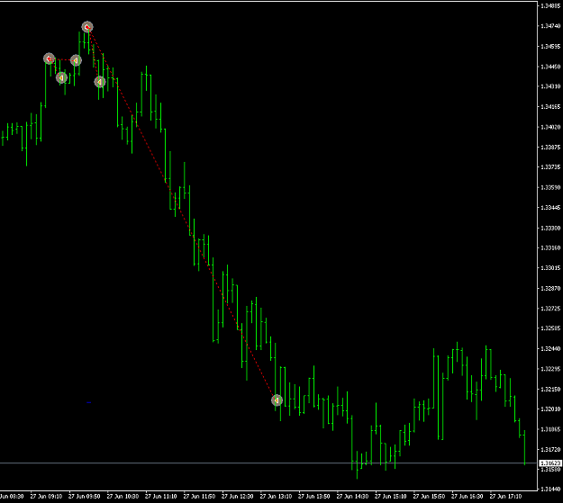563x503 pixels.
Task: Click the time label 27 Jun 10:30
Action: click(123, 497)
